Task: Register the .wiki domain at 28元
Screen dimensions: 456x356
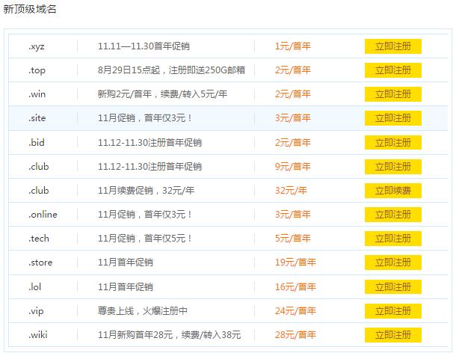Action: click(392, 334)
